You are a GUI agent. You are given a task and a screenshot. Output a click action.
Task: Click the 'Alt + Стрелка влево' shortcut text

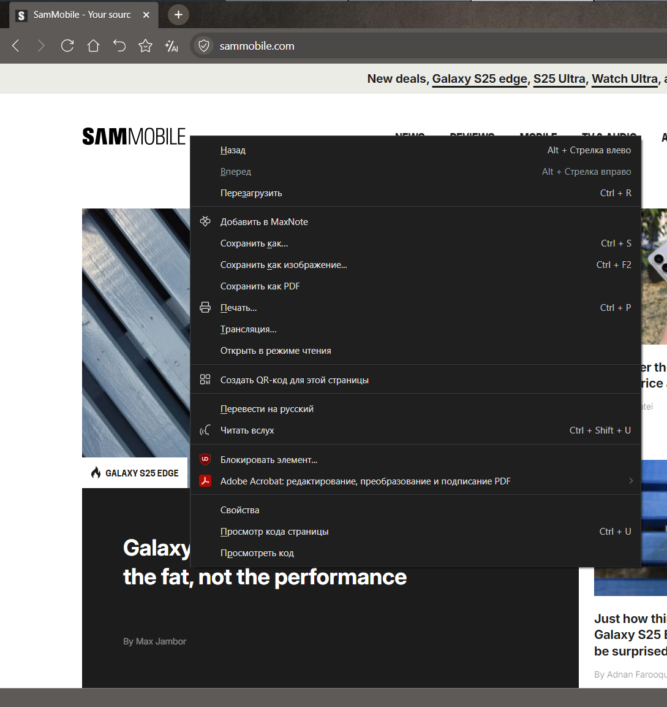click(589, 150)
